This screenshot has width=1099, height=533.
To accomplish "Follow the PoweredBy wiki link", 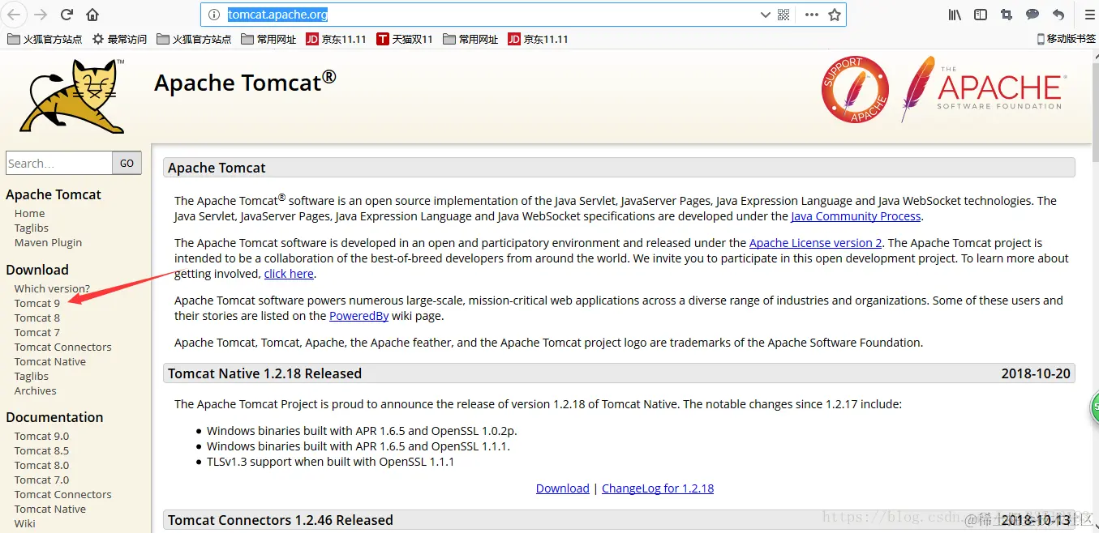I will (358, 316).
